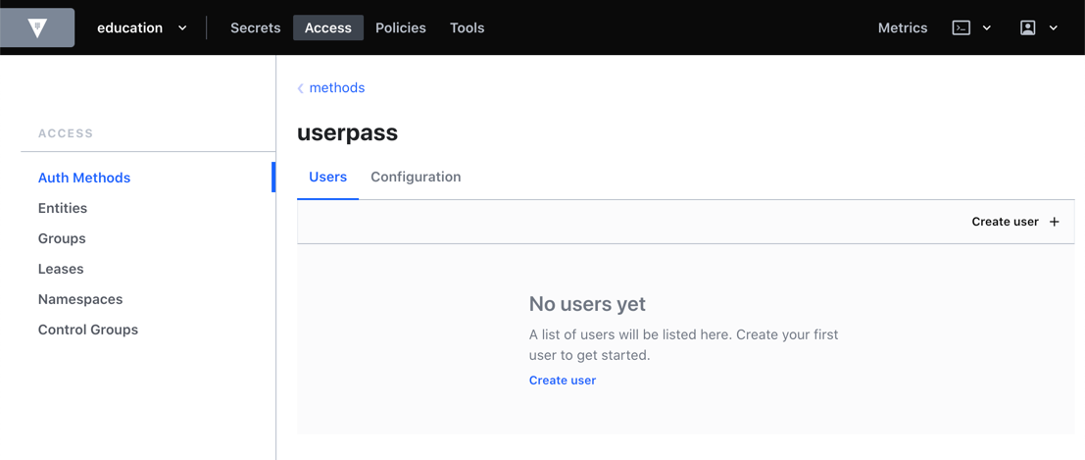Select the Users tab
This screenshot has width=1085, height=460.
[327, 177]
